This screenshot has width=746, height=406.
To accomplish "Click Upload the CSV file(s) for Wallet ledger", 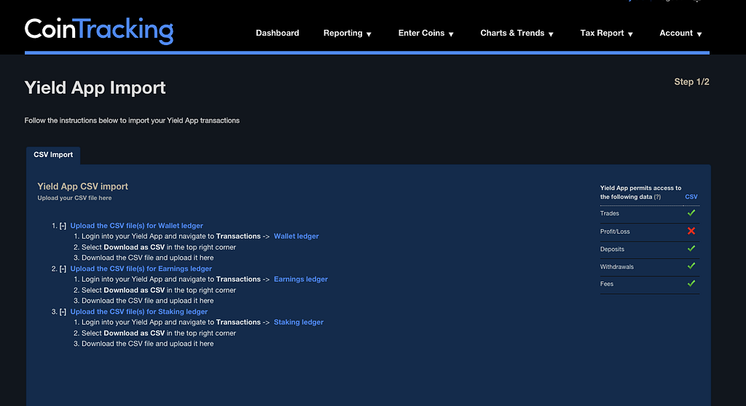I will 136,226.
